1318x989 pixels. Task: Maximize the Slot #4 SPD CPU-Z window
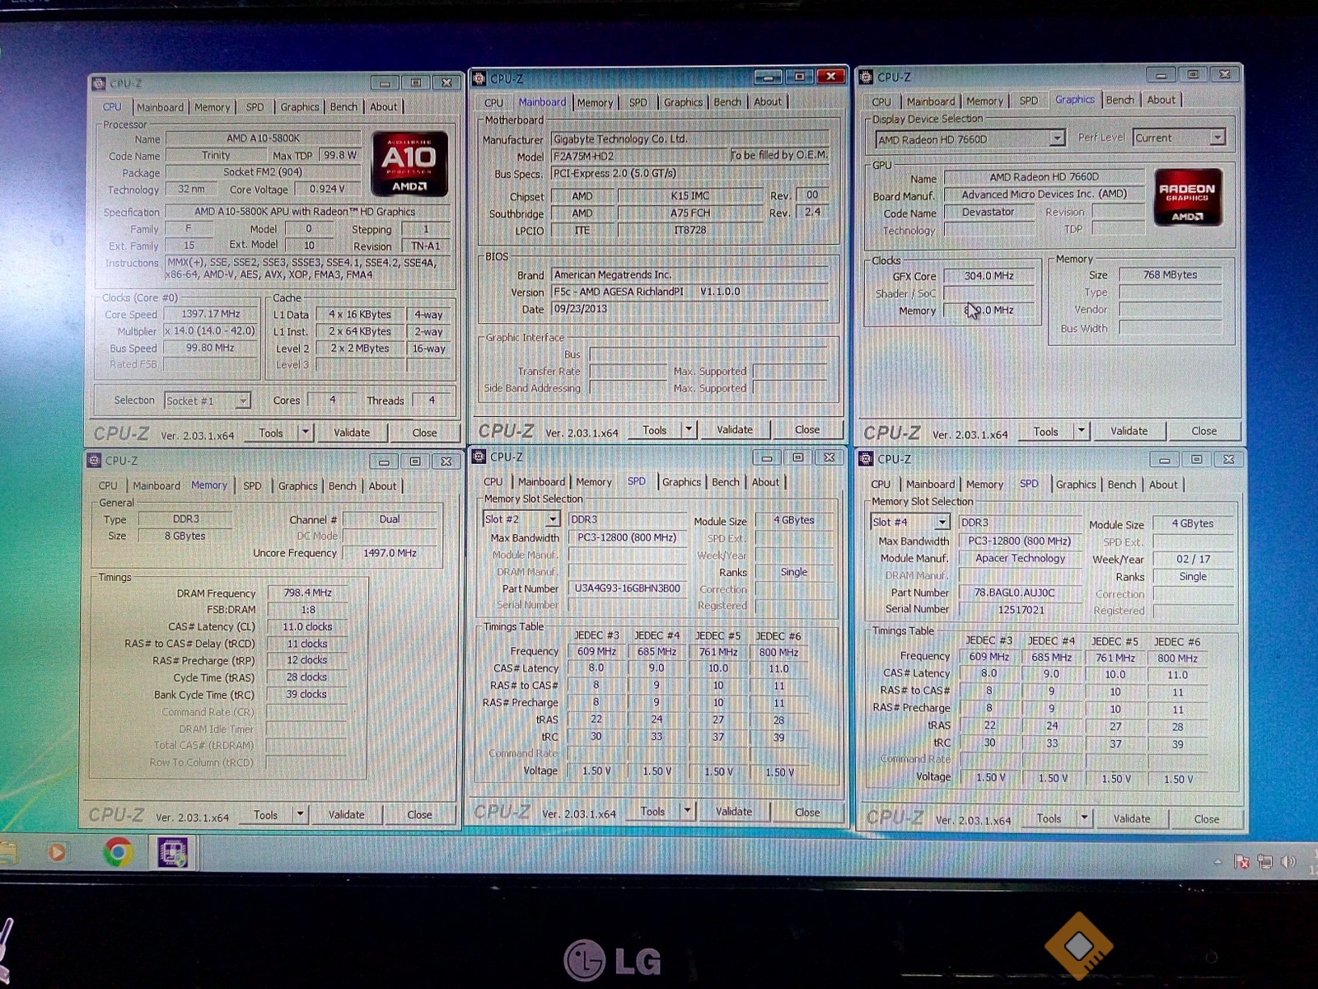click(1196, 459)
